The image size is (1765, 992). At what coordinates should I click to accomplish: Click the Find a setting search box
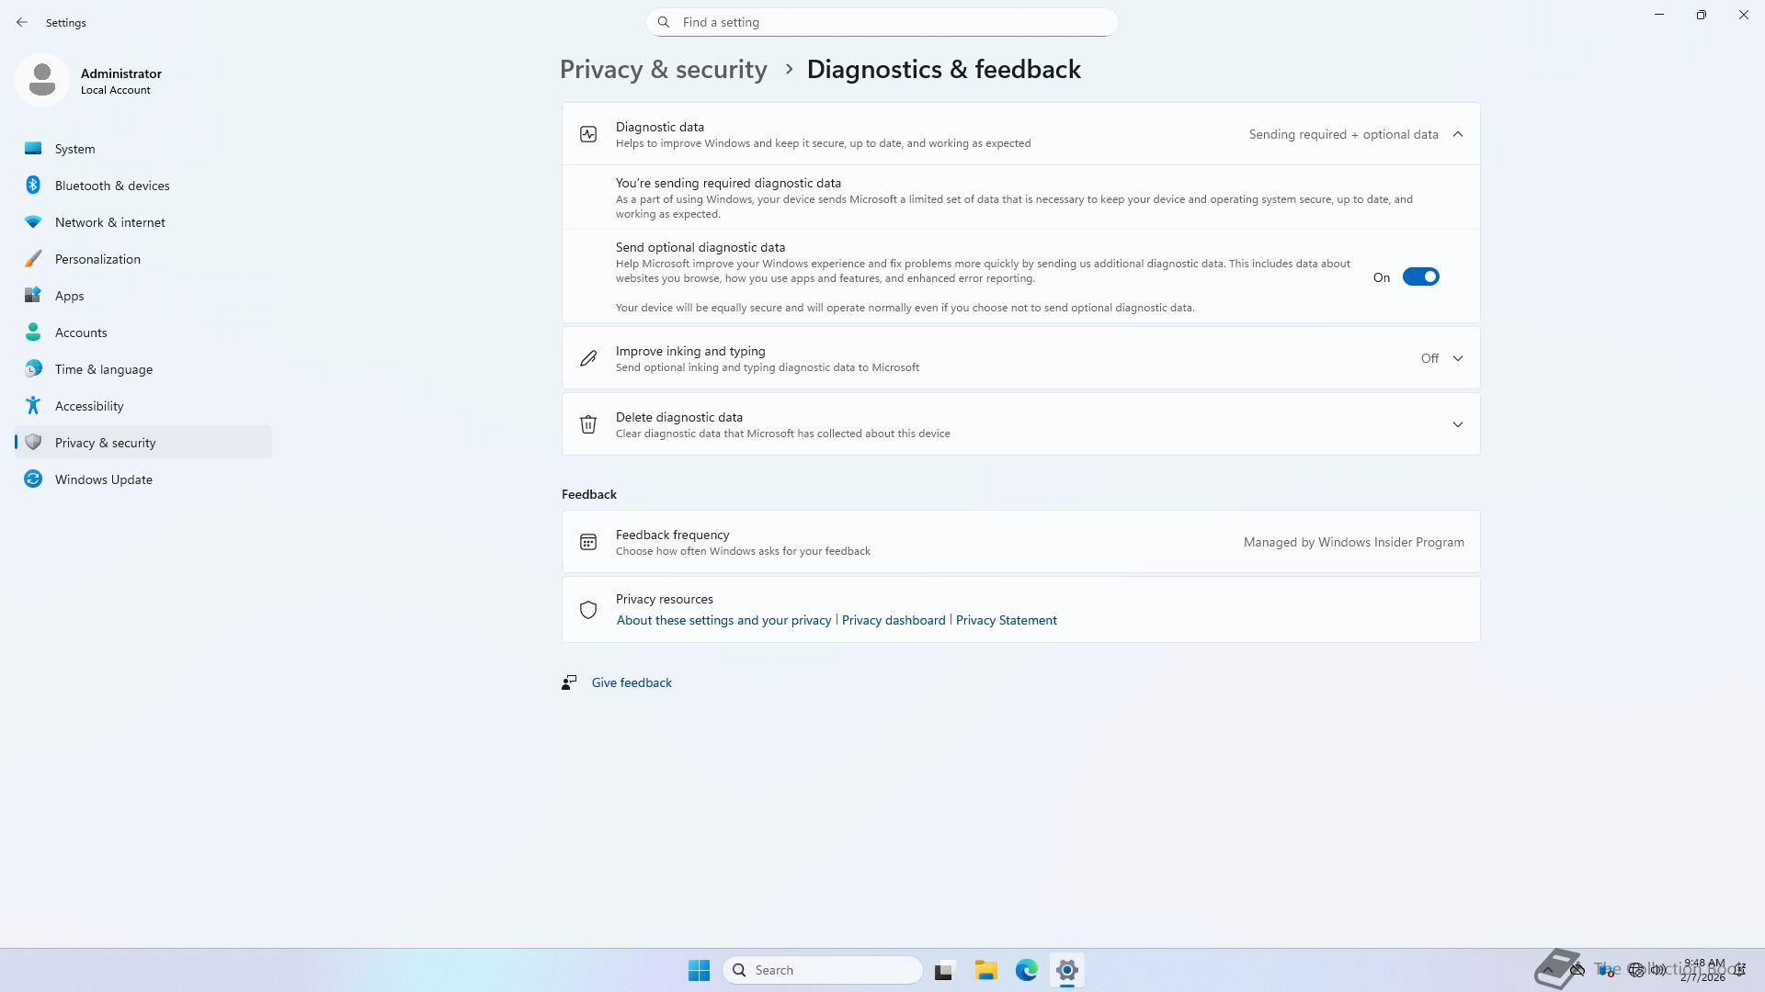coord(882,22)
